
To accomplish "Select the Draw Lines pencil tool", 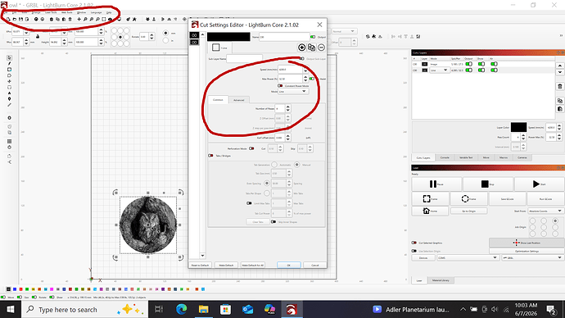I will point(9,63).
